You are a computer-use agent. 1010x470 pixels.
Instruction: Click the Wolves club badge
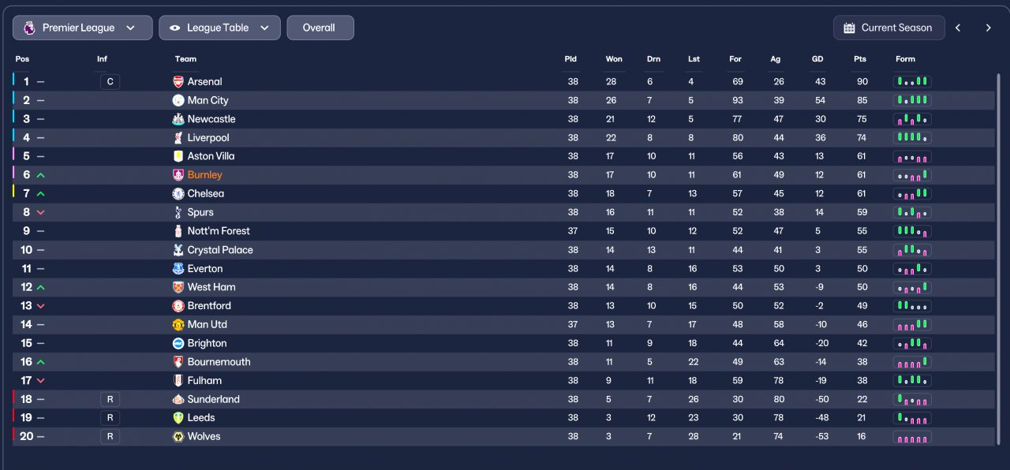(178, 436)
